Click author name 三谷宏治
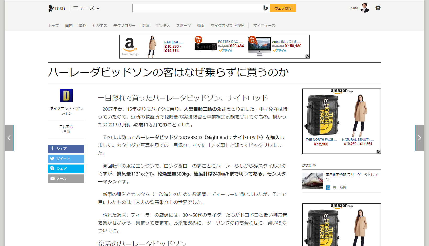The image size is (429, 246). [66, 127]
